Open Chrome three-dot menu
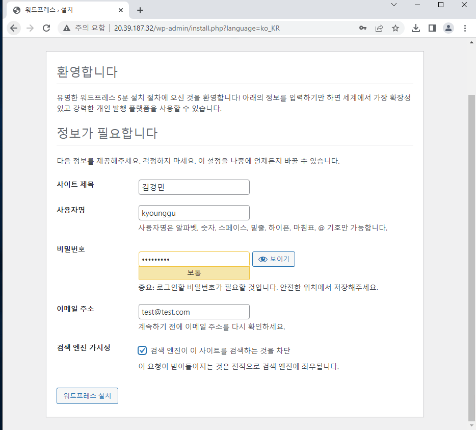The image size is (476, 430). [465, 28]
